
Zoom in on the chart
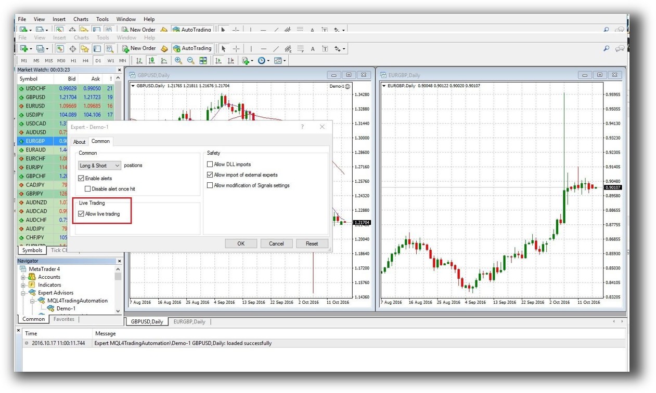(178, 61)
